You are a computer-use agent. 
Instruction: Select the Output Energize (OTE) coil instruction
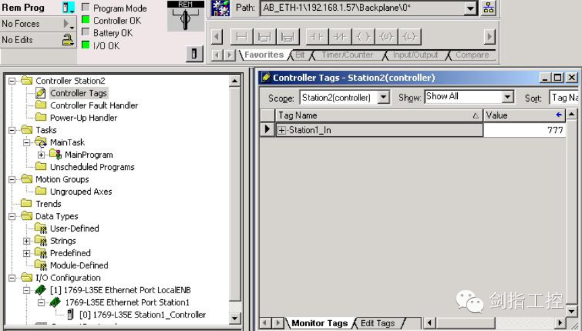click(x=363, y=36)
